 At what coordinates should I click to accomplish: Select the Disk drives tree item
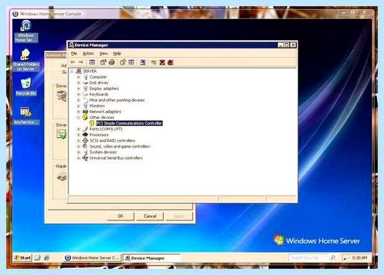click(99, 82)
